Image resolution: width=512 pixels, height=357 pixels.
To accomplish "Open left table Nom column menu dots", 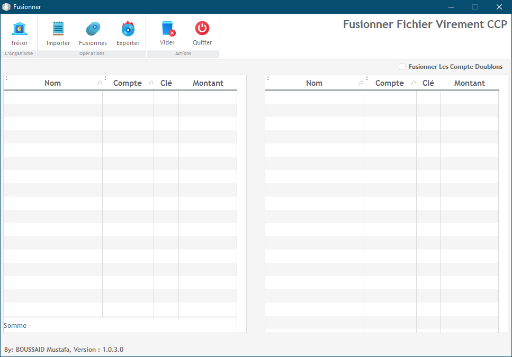I will [x=6, y=78].
